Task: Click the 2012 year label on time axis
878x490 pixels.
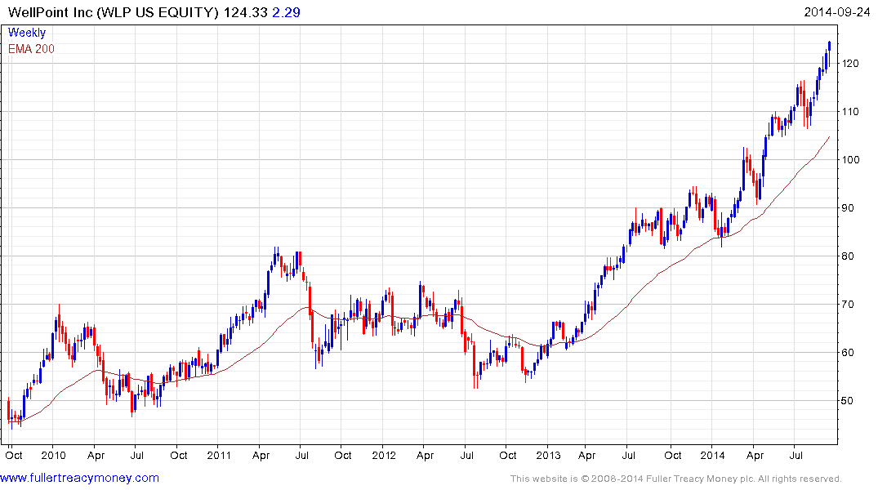Action: tap(384, 455)
